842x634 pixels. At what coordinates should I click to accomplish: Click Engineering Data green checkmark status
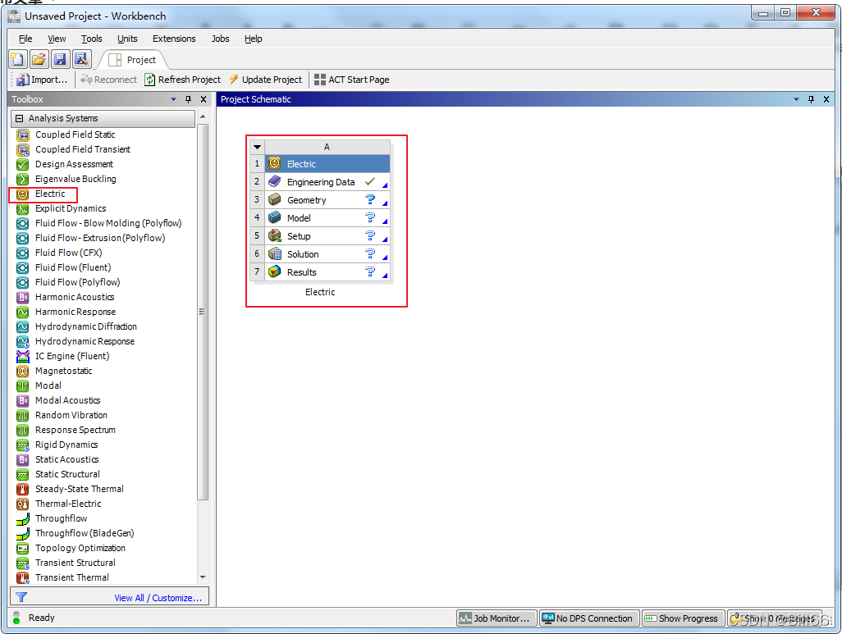click(370, 181)
